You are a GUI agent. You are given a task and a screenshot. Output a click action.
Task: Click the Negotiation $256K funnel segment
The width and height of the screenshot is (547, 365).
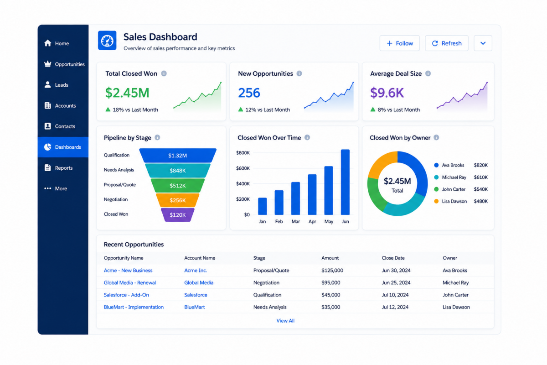178,200
